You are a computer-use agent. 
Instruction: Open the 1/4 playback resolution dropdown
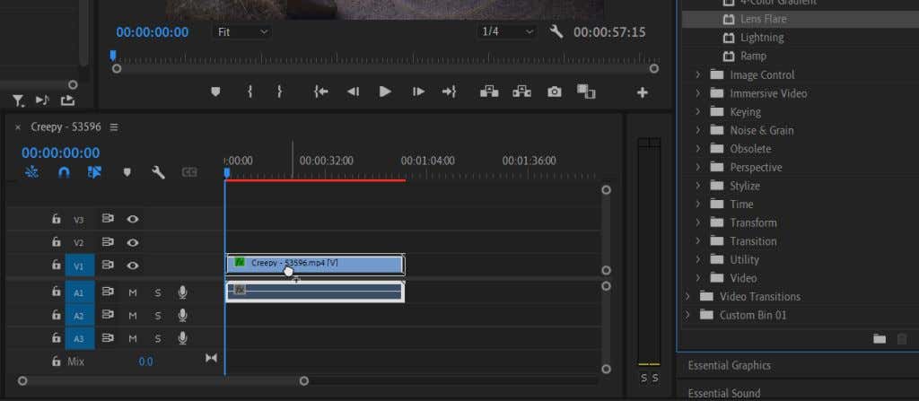tap(507, 32)
